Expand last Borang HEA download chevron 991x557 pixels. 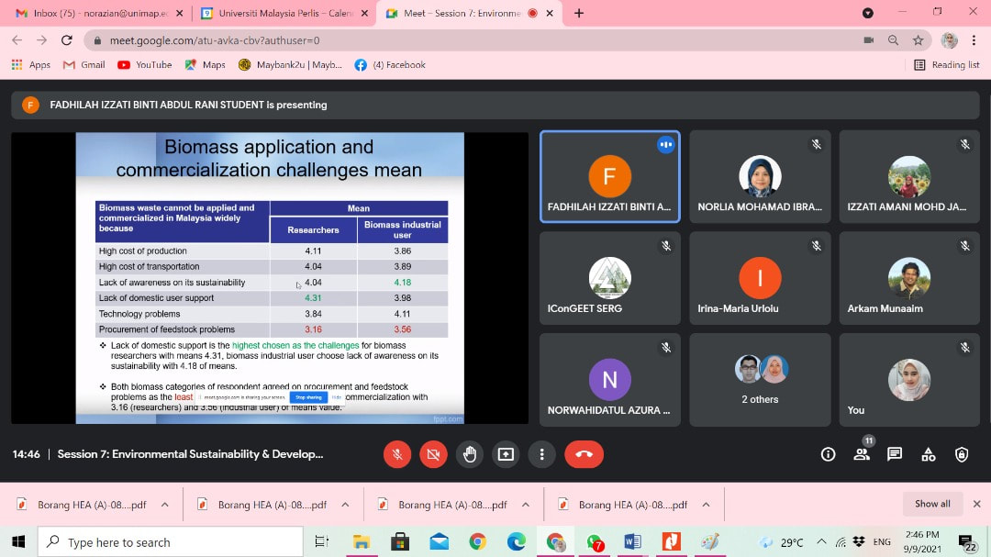706,505
